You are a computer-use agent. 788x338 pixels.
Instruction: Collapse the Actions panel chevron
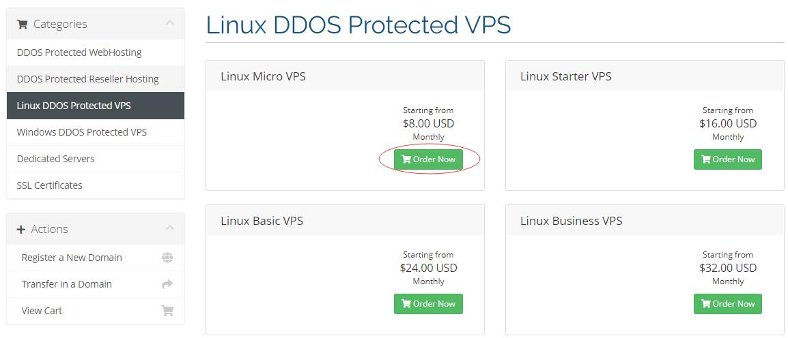[x=170, y=228]
